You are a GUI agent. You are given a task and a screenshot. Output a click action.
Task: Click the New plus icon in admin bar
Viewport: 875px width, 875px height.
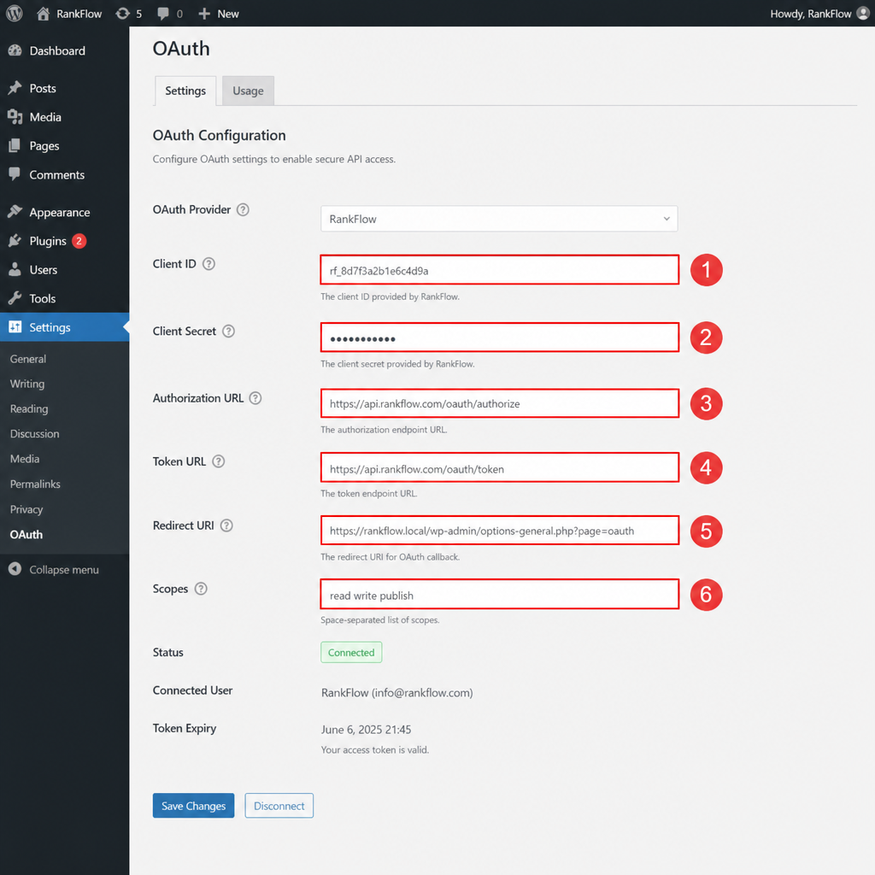pos(204,14)
